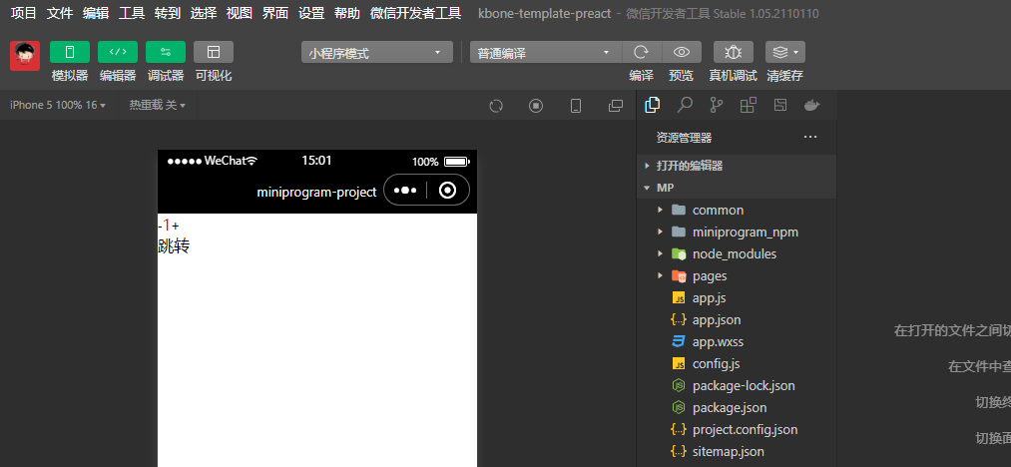Click the real device debug (真机调试) bug icon
Screen dimensions: 1011x467
coord(734,52)
